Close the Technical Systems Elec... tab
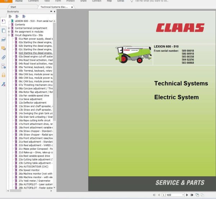 pyautogui.click(x=72, y=7)
